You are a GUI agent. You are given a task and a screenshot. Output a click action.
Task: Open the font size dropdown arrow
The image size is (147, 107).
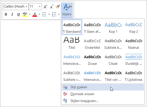pos(40,7)
